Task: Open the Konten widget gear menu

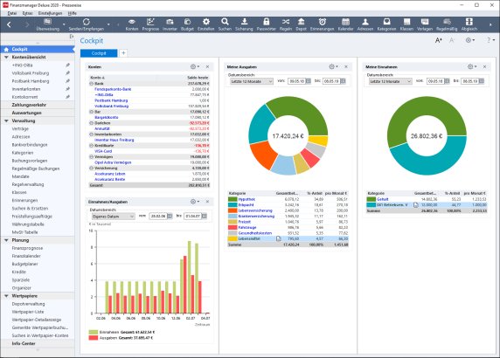Action: coord(195,66)
